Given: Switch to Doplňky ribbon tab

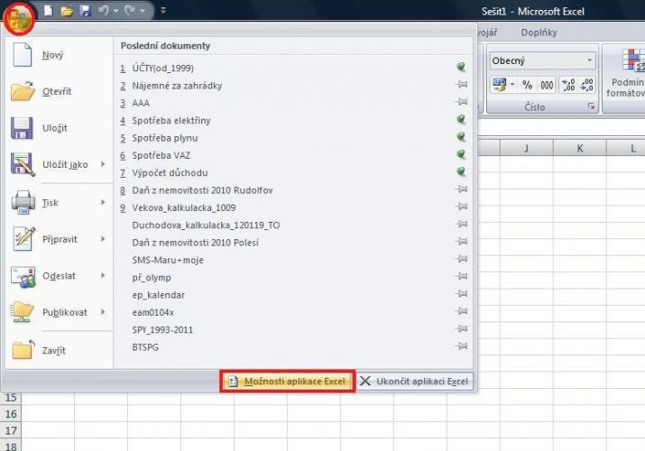Looking at the screenshot, I should [x=539, y=32].
